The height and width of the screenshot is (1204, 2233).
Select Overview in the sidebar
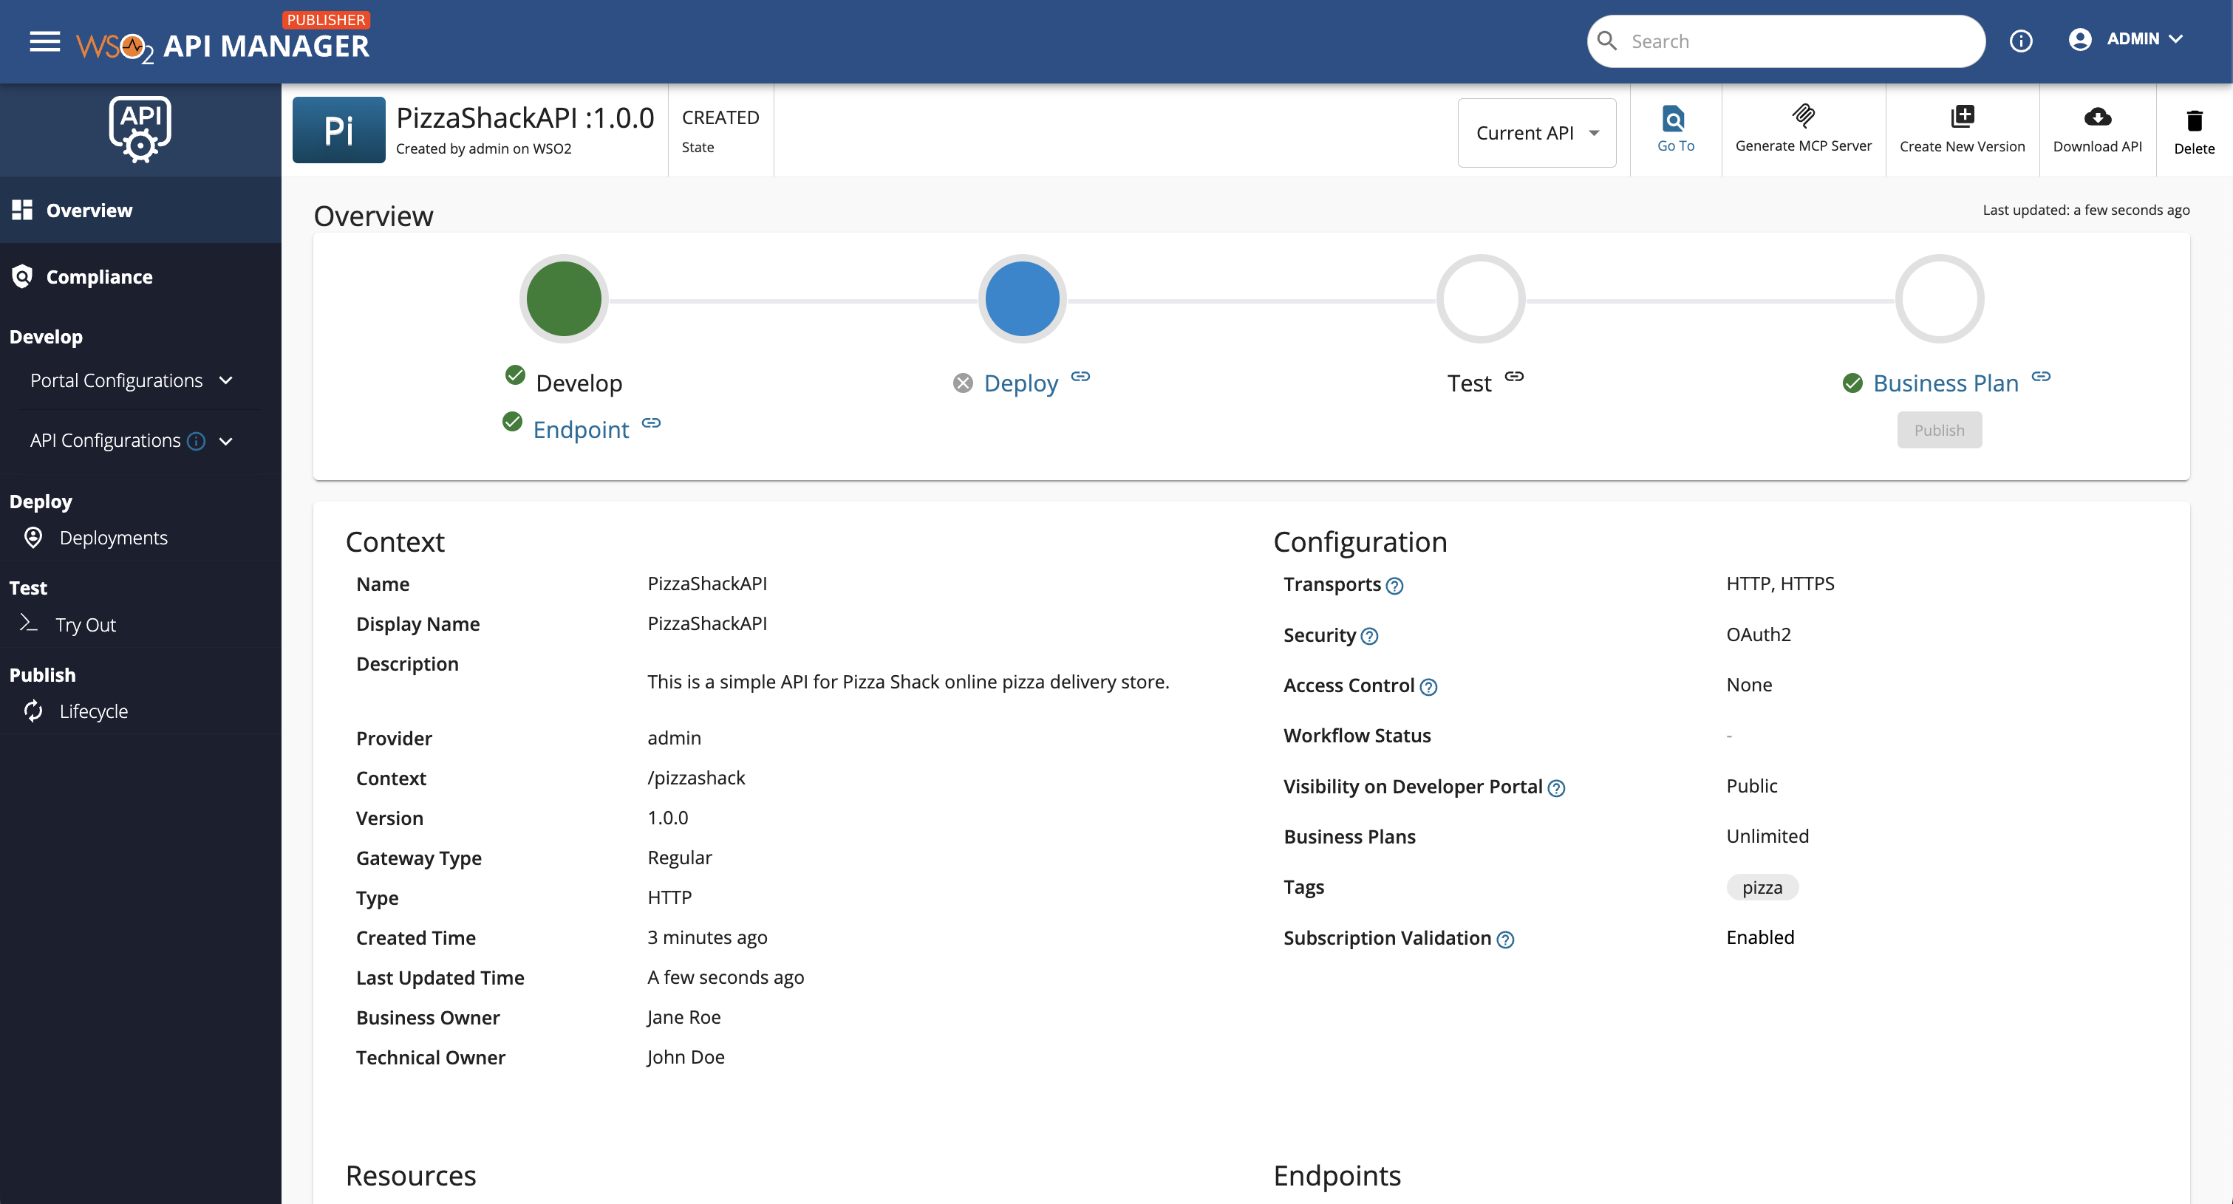[x=89, y=209]
